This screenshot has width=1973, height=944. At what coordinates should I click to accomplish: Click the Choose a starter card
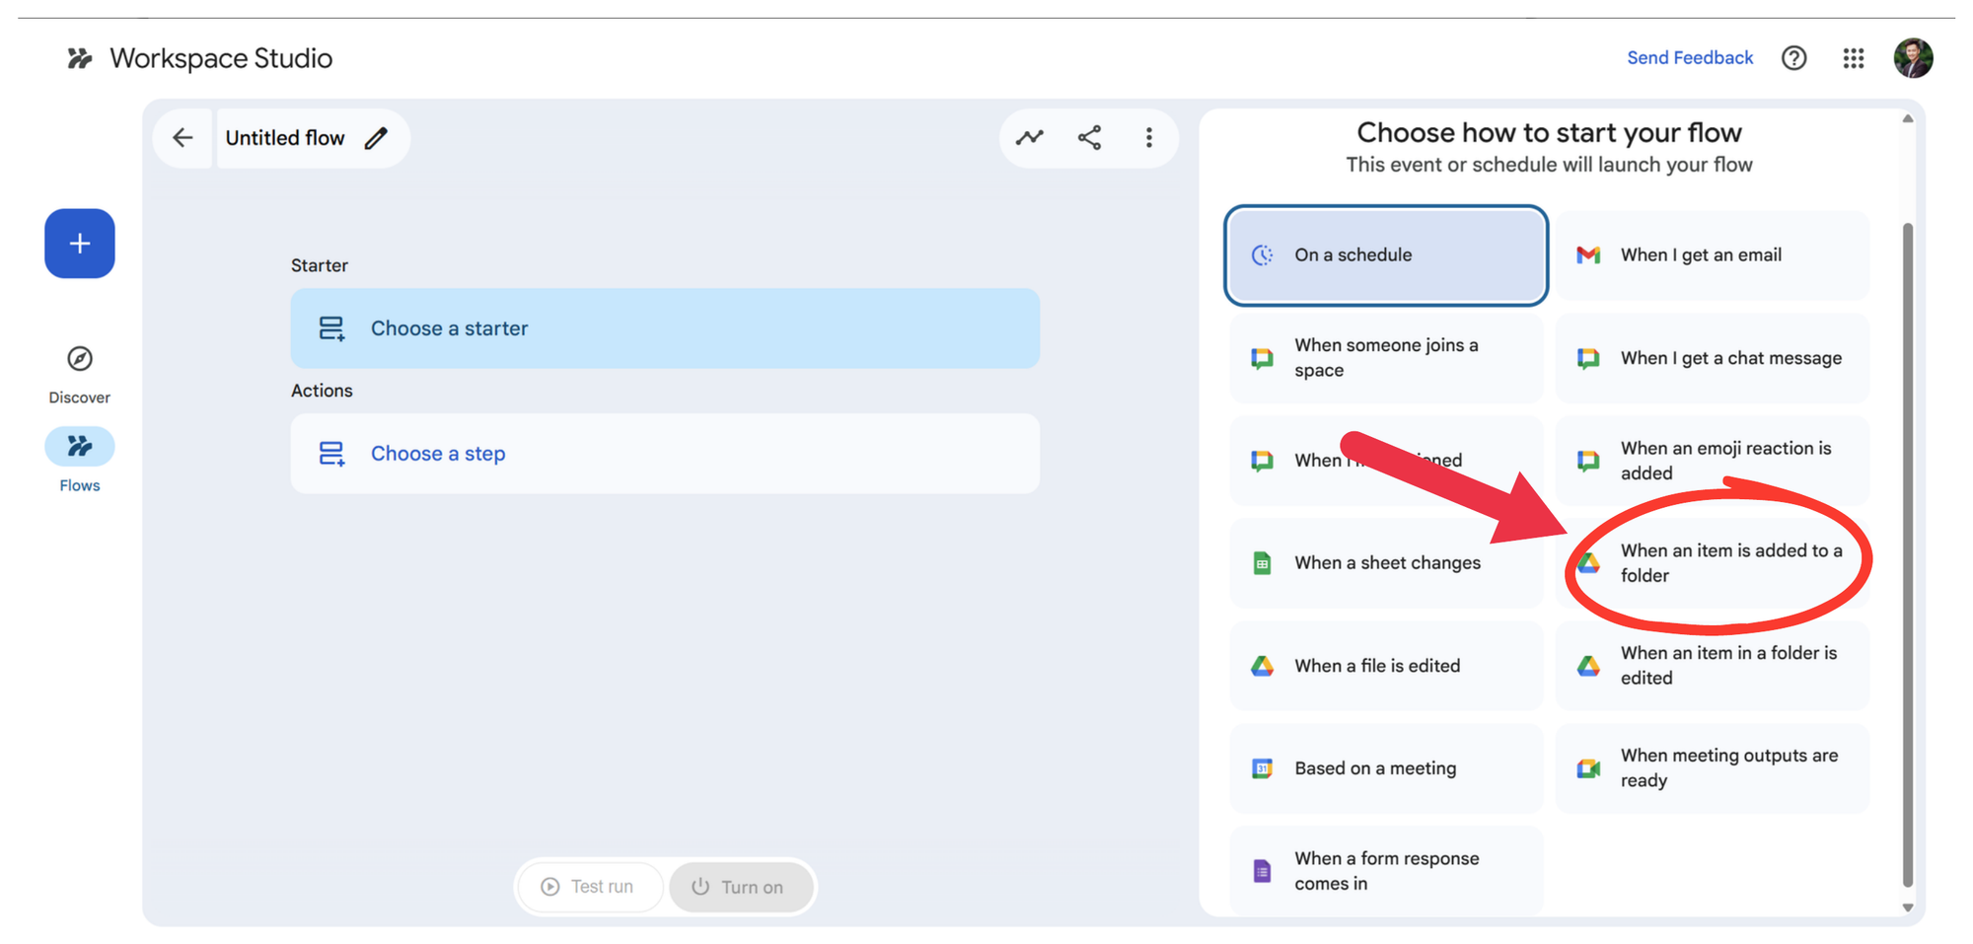click(x=665, y=328)
